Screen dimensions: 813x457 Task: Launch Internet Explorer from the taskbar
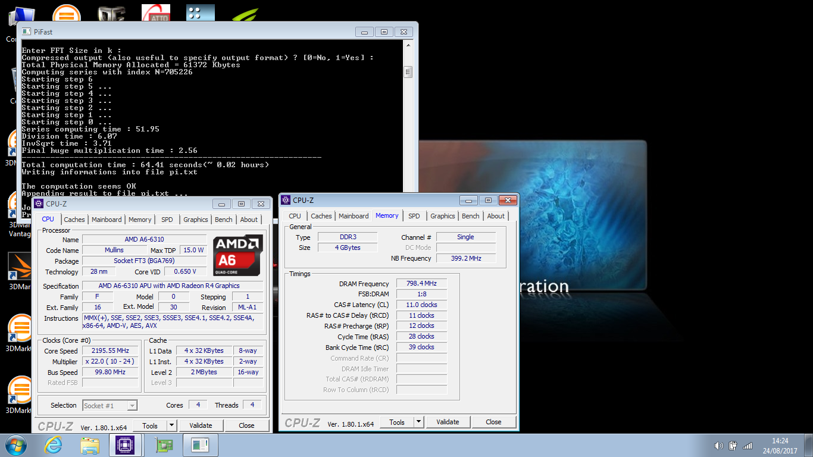tap(54, 445)
